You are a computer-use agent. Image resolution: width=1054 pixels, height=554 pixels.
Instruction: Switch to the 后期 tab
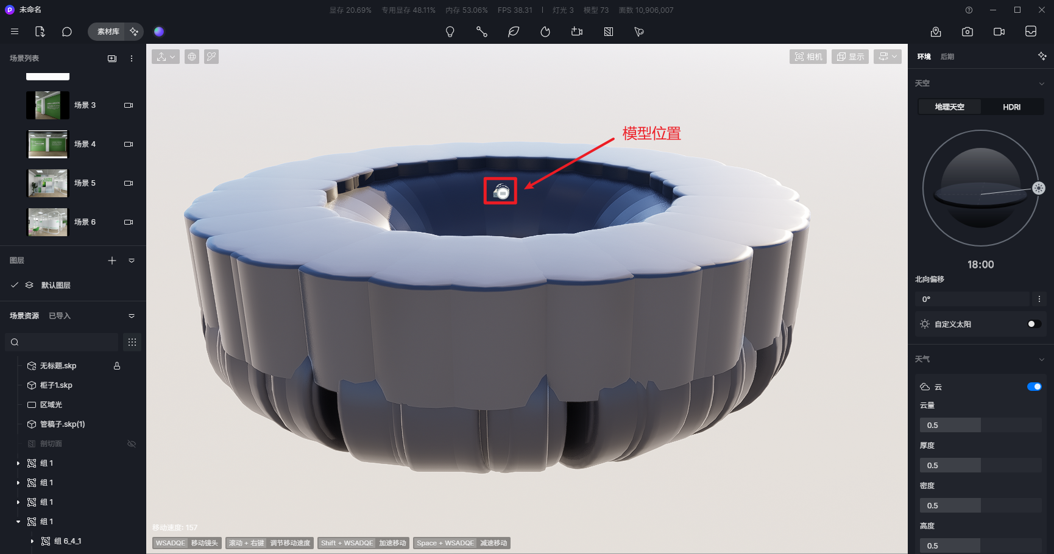click(x=947, y=57)
